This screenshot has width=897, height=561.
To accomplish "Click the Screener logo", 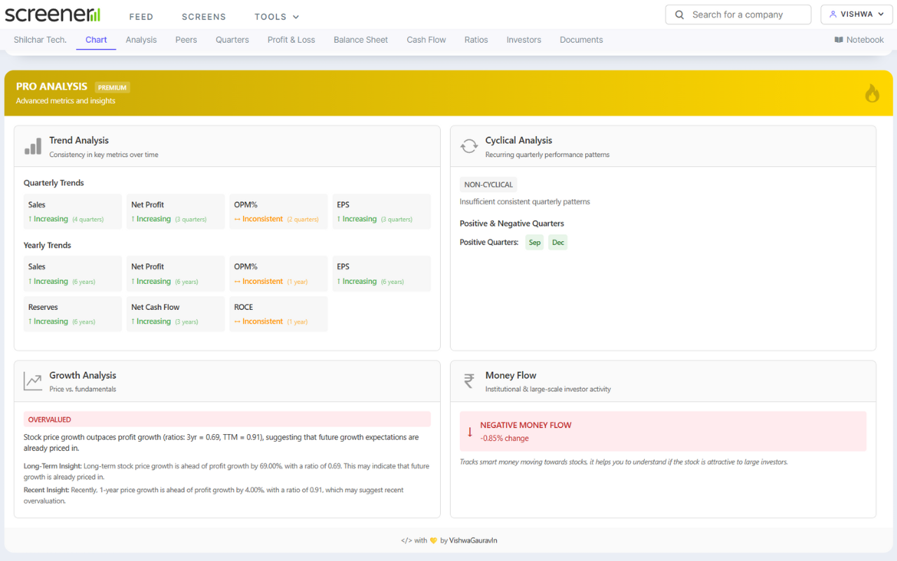I will click(56, 13).
